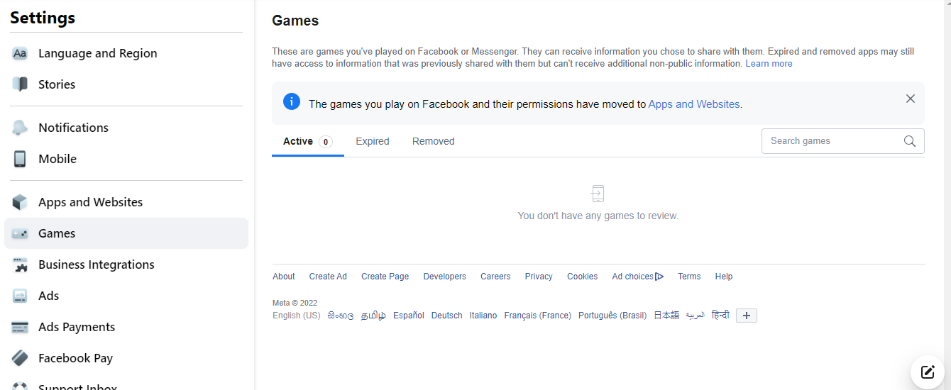Switch language to Deutsch
The width and height of the screenshot is (951, 390).
(x=446, y=316)
